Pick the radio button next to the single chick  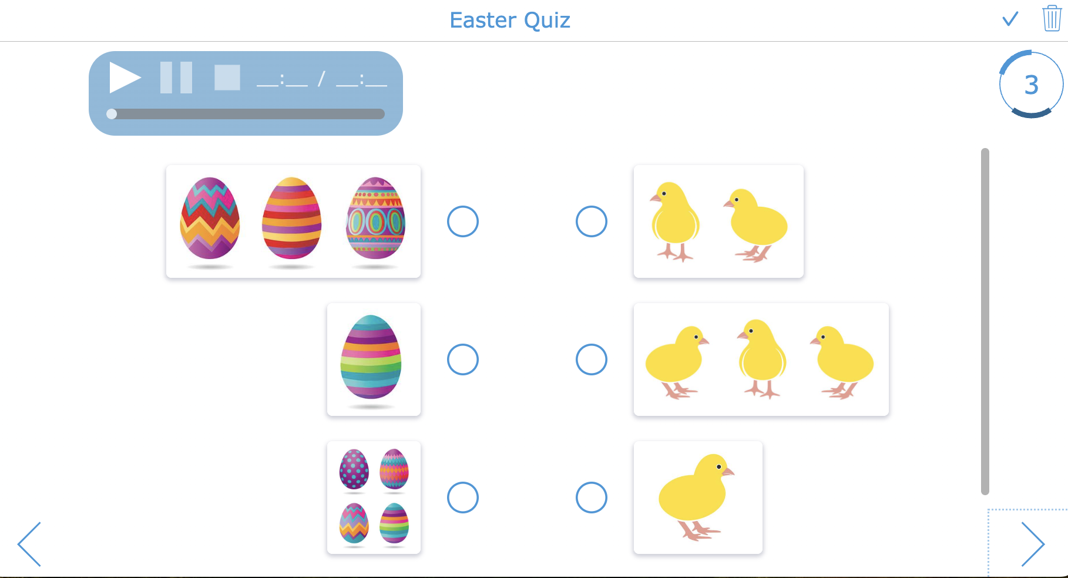point(592,498)
